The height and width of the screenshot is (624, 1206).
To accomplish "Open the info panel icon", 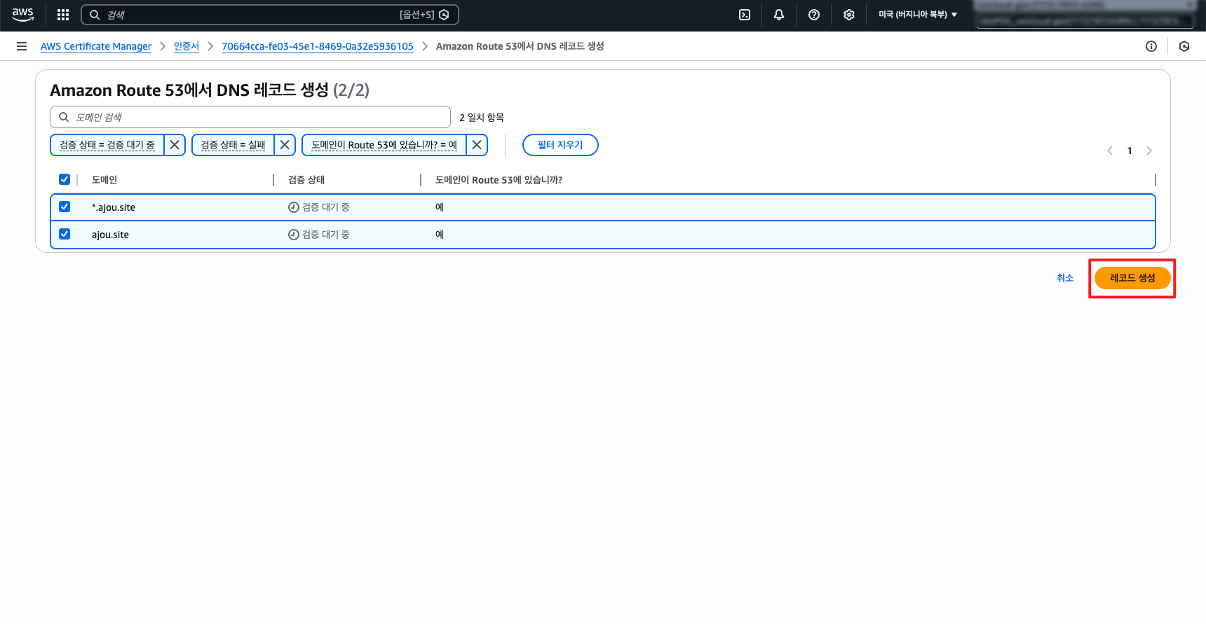I will [x=1151, y=46].
